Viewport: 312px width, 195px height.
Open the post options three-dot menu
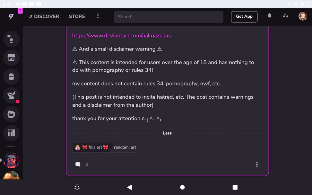tap(257, 165)
